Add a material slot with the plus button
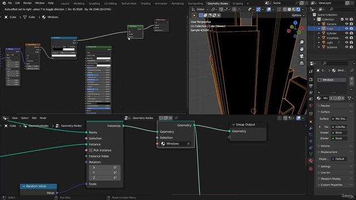 tap(352, 79)
